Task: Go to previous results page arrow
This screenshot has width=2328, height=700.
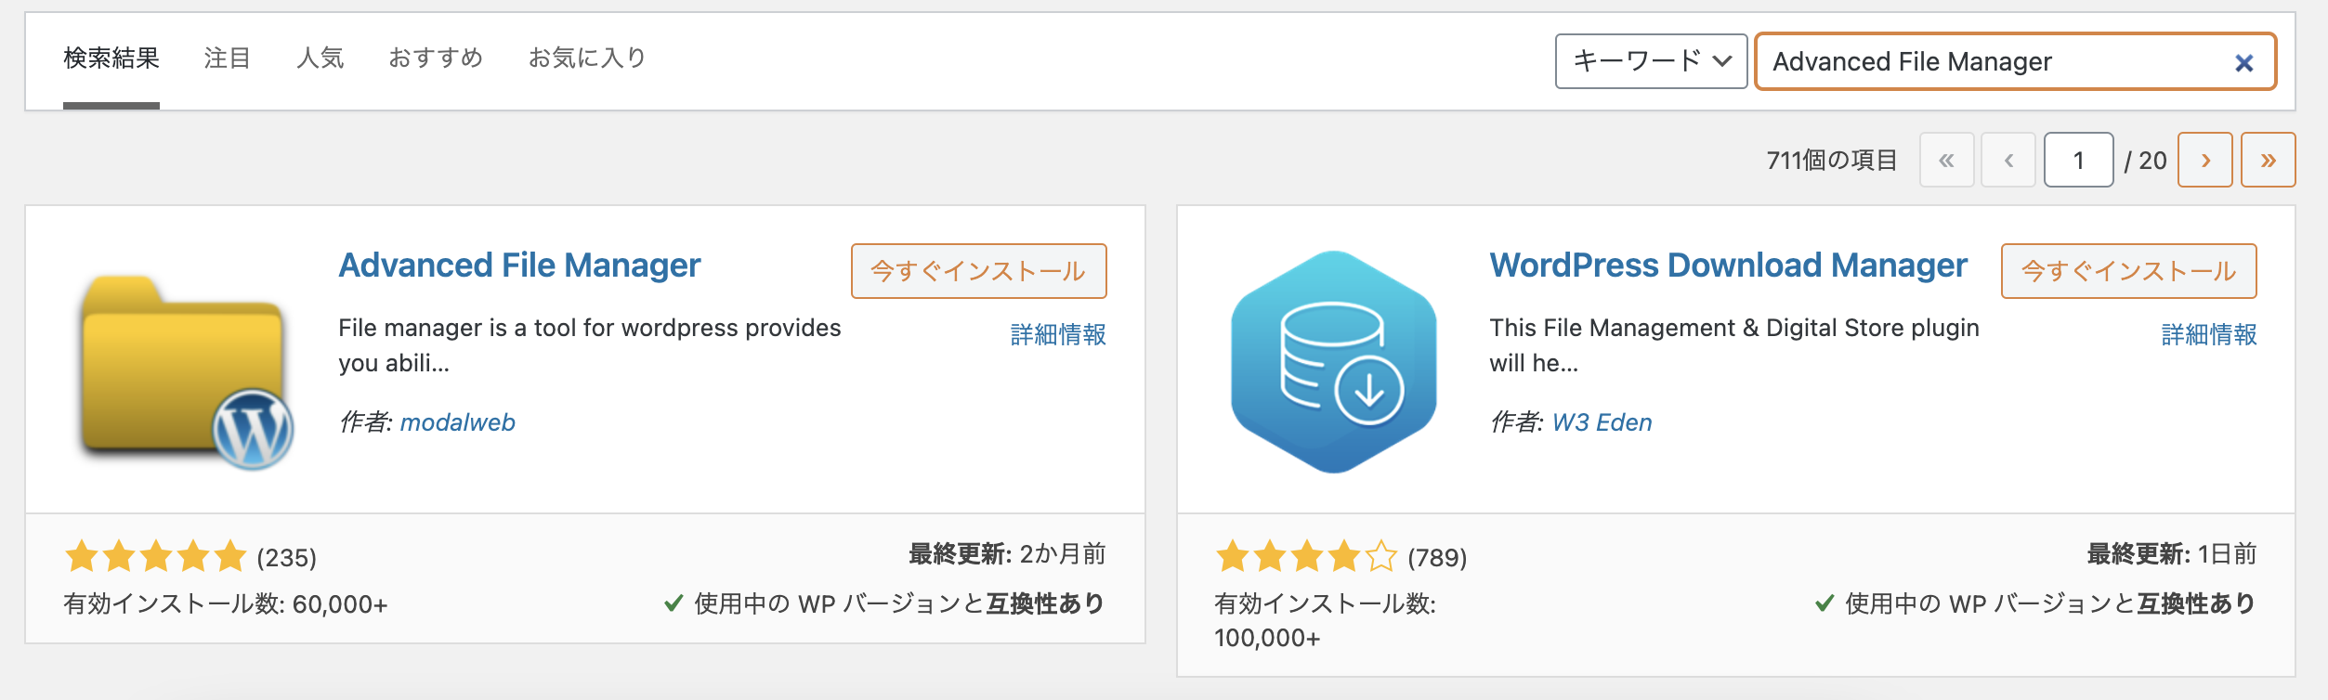Action: coord(2008,160)
